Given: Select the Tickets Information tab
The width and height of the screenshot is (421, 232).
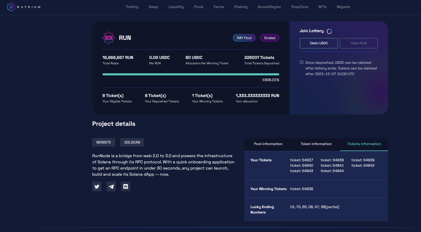Looking at the screenshot, I should [364, 144].
